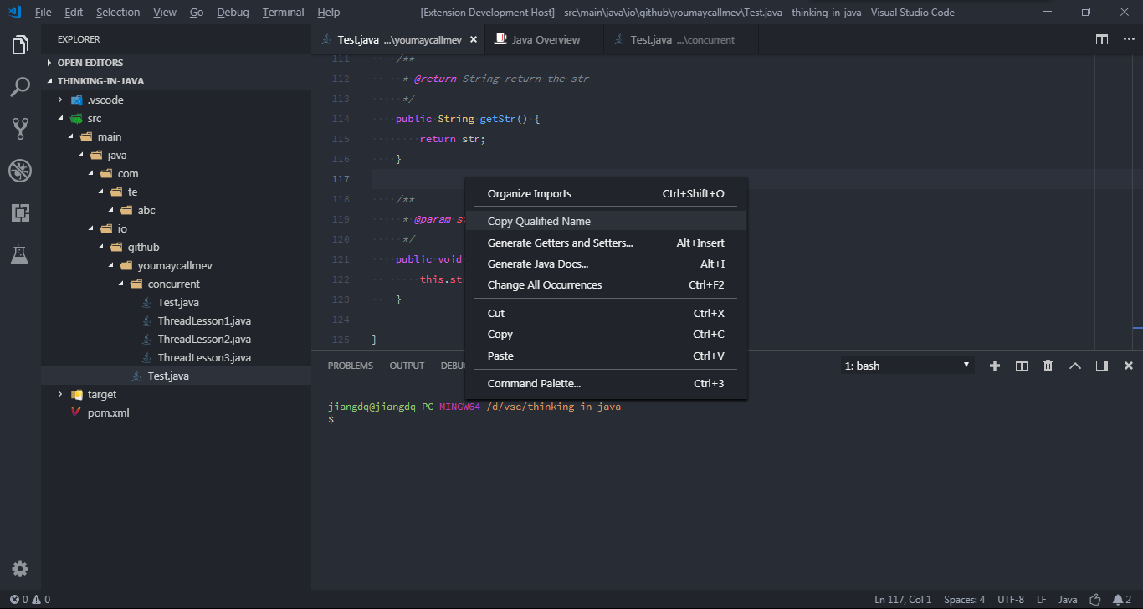Click line number 122 in the gutter
Viewport: 1143px width, 609px height.
(x=340, y=279)
